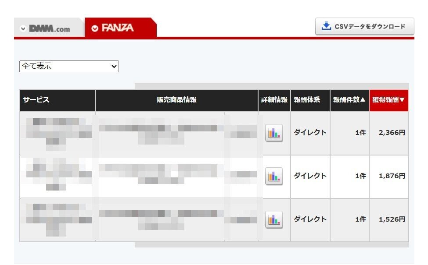
Task: Sort results by clicking the 報酬件数 header
Action: tap(349, 100)
